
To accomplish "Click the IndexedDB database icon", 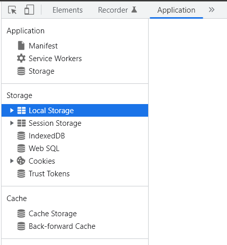I will click(x=21, y=136).
